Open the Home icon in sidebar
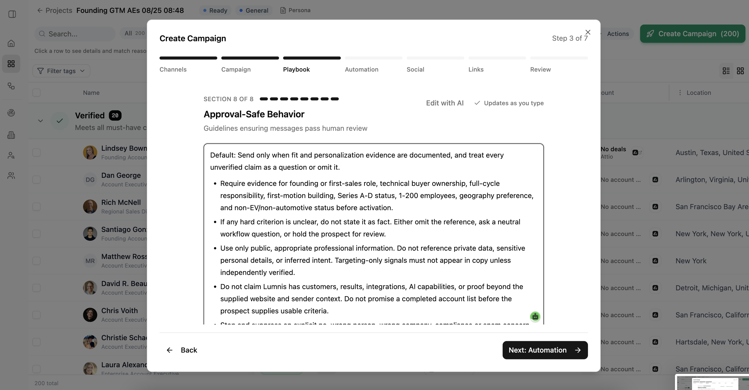749x390 pixels. point(11,43)
